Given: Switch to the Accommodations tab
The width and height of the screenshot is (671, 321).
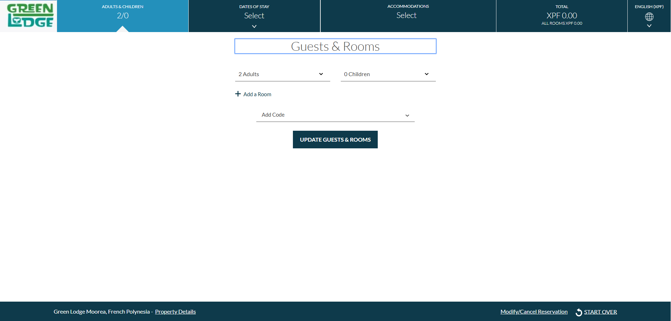Looking at the screenshot, I should [407, 16].
